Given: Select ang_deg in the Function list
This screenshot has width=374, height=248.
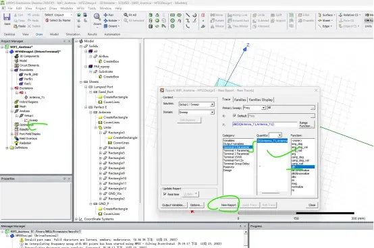Looking at the screenshot, I should [x=297, y=144].
